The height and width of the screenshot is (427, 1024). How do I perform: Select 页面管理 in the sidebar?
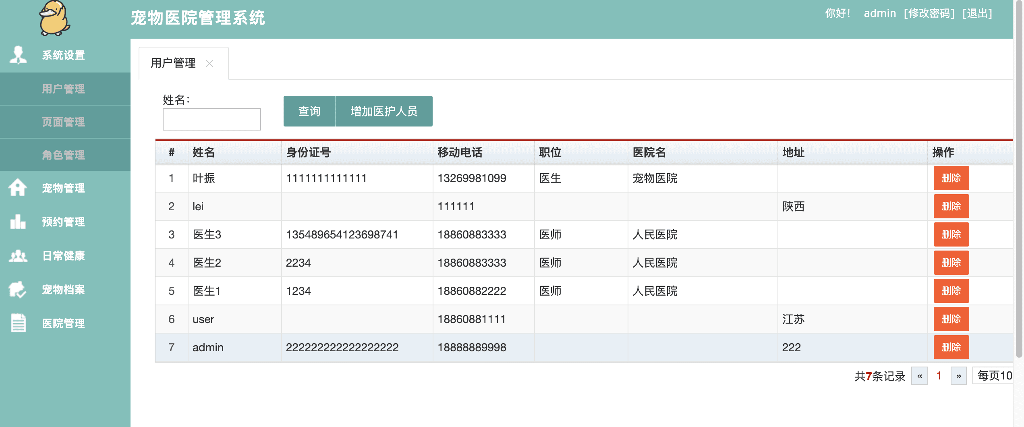(x=64, y=122)
